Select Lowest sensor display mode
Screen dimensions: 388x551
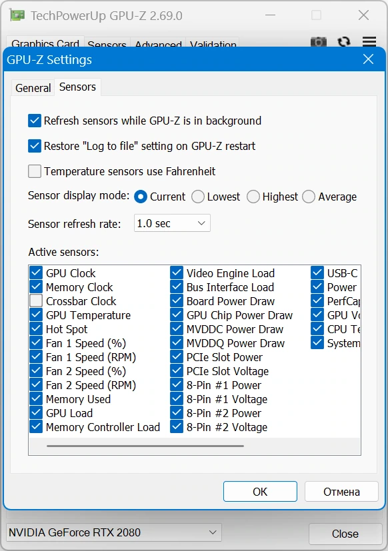click(x=198, y=197)
